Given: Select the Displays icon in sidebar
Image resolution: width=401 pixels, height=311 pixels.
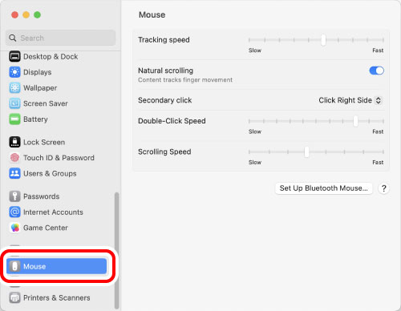Looking at the screenshot, I should click(x=14, y=72).
